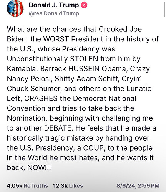166x192 pixels.
Task: Click the phrase Shifty Adam Schiff
Action: click(86, 79)
